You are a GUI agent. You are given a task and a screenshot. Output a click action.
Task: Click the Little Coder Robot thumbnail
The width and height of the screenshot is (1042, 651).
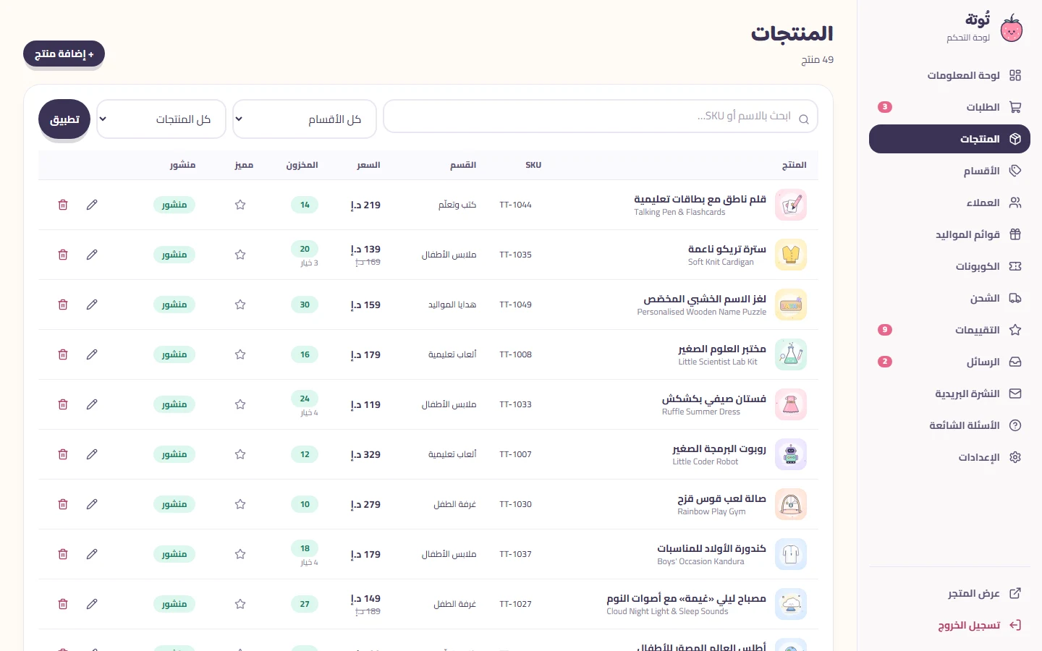click(x=791, y=454)
